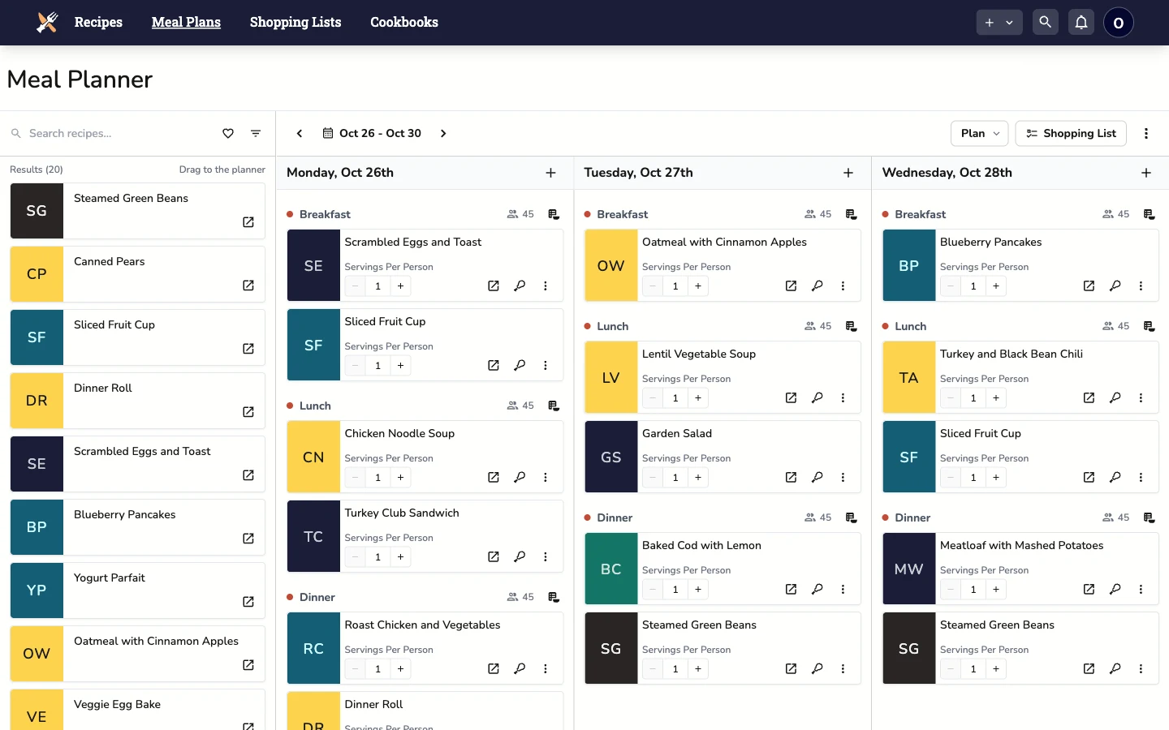Expand the plus create dropdown in top bar
This screenshot has width=1169, height=730.
[x=999, y=23]
